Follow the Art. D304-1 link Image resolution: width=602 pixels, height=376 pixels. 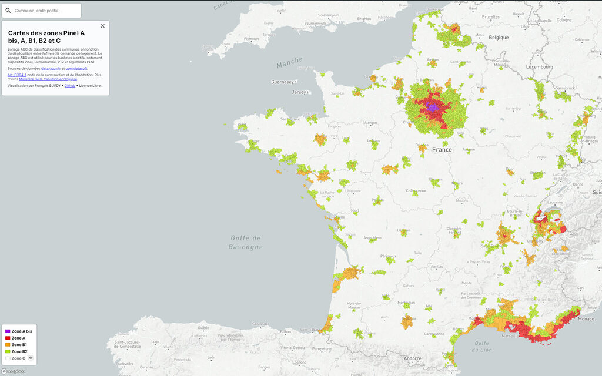(17, 75)
